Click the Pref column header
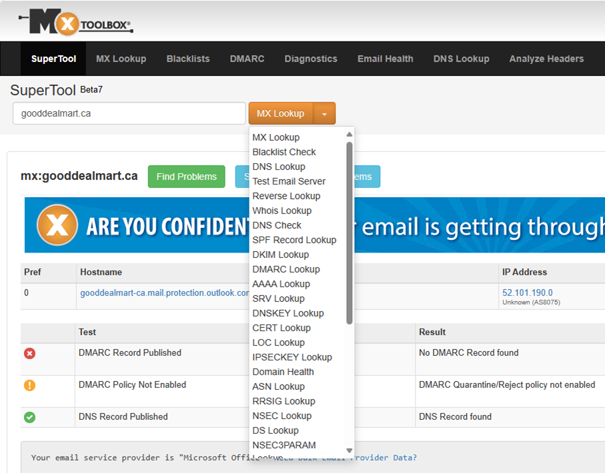Viewport: 605px width, 473px height. [x=33, y=272]
